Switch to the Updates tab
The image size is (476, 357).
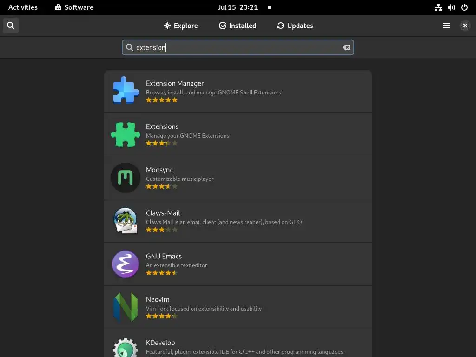click(295, 26)
